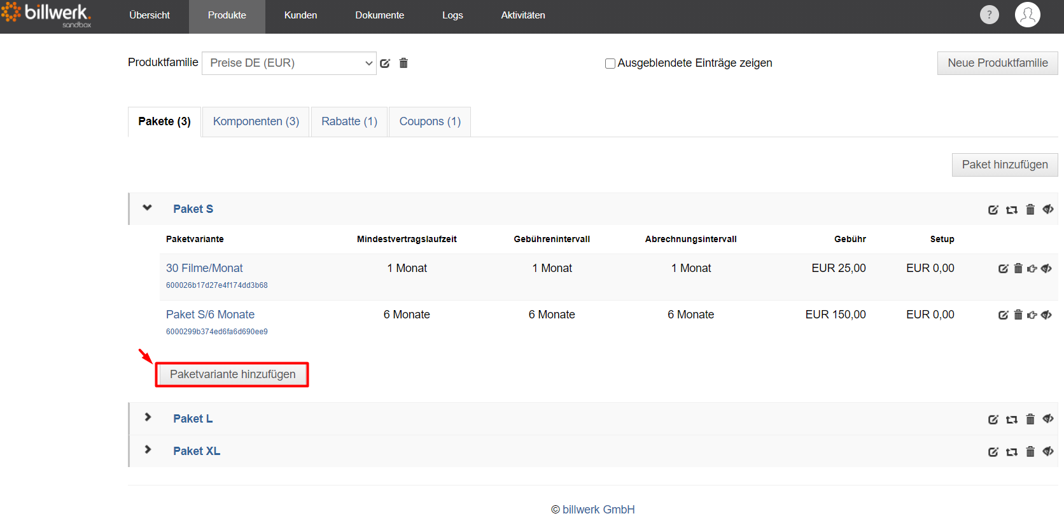1064x523 pixels.
Task: Hide Paket S with the crossed-eye icon
Action: (1048, 209)
